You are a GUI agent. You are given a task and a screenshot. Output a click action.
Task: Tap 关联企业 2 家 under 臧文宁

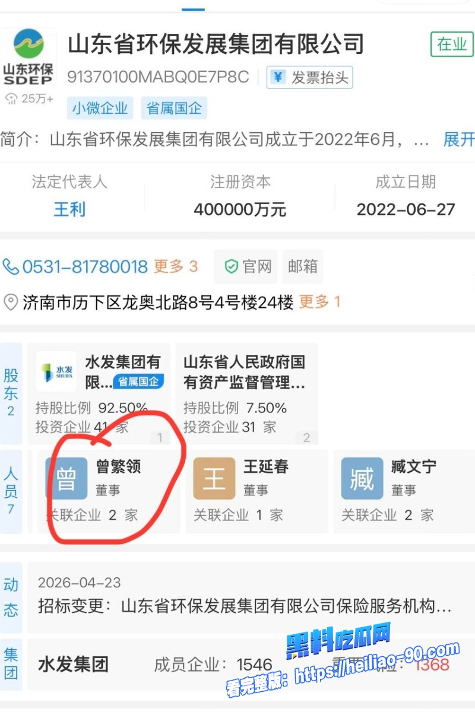tap(387, 515)
